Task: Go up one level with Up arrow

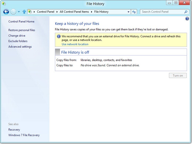Action: 24,12
